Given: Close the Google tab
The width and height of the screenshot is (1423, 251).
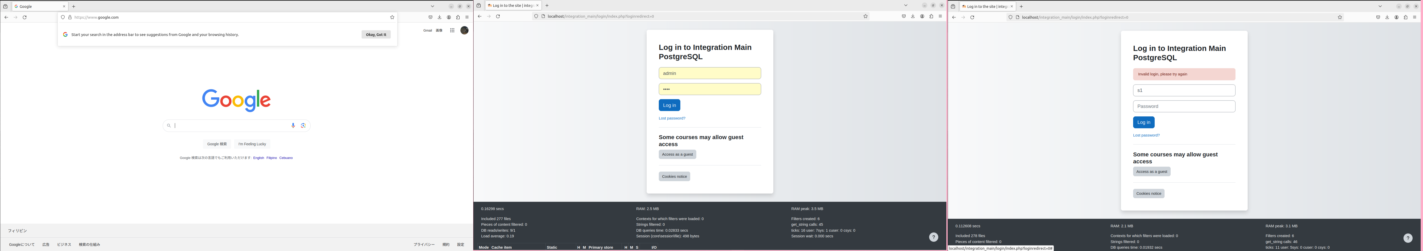Looking at the screenshot, I should coord(64,7).
